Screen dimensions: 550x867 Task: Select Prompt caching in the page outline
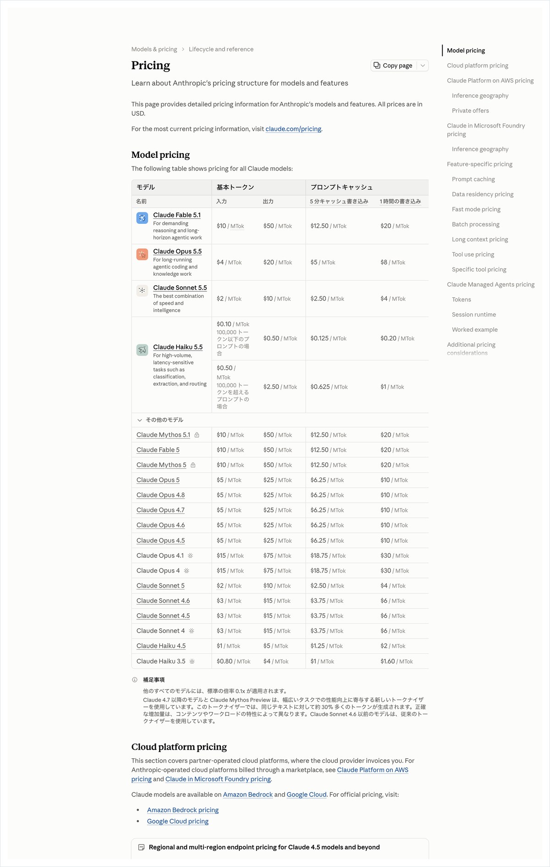point(473,179)
